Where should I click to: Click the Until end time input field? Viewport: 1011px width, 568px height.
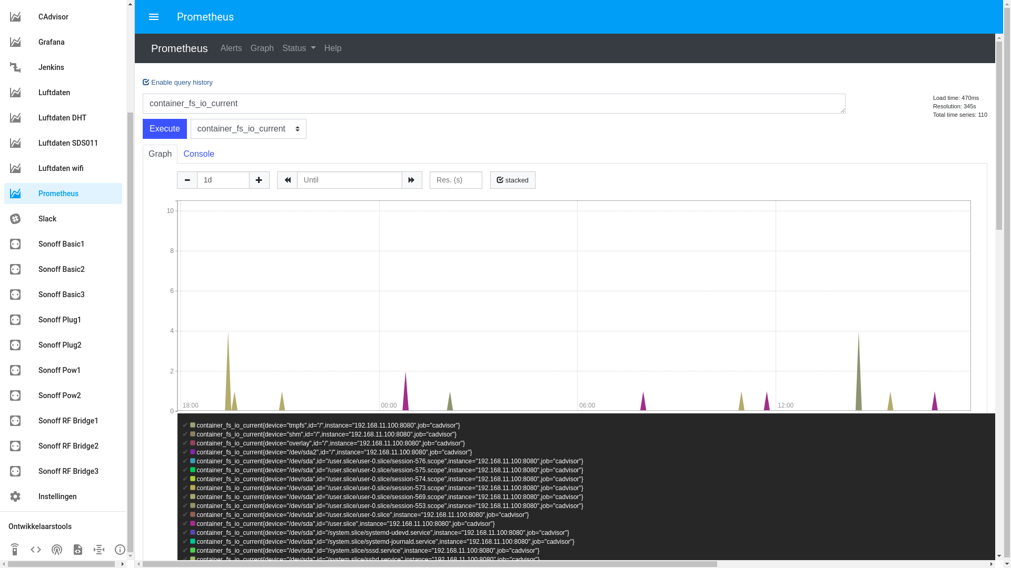click(x=349, y=180)
